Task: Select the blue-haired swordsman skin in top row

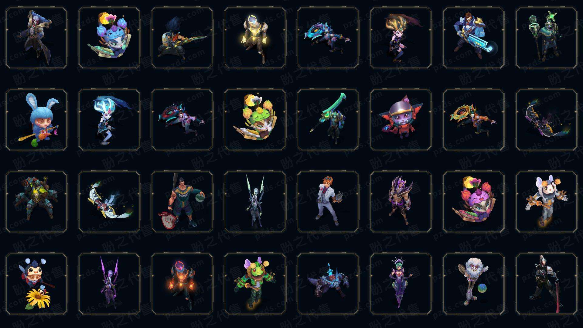Action: tap(182, 38)
